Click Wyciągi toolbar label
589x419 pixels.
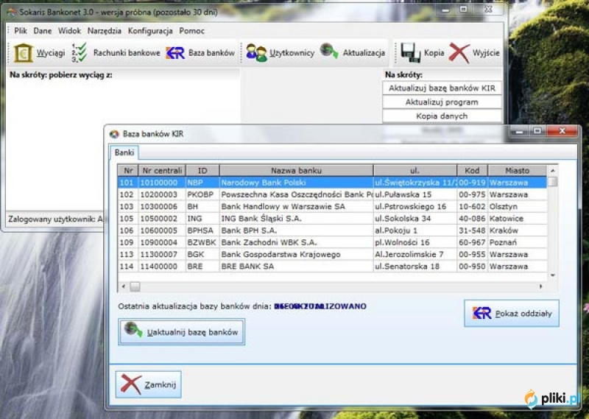pos(51,53)
